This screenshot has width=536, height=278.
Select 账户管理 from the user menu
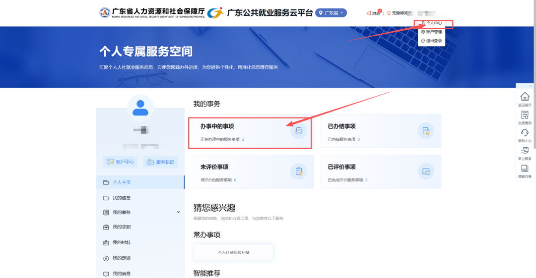click(431, 32)
